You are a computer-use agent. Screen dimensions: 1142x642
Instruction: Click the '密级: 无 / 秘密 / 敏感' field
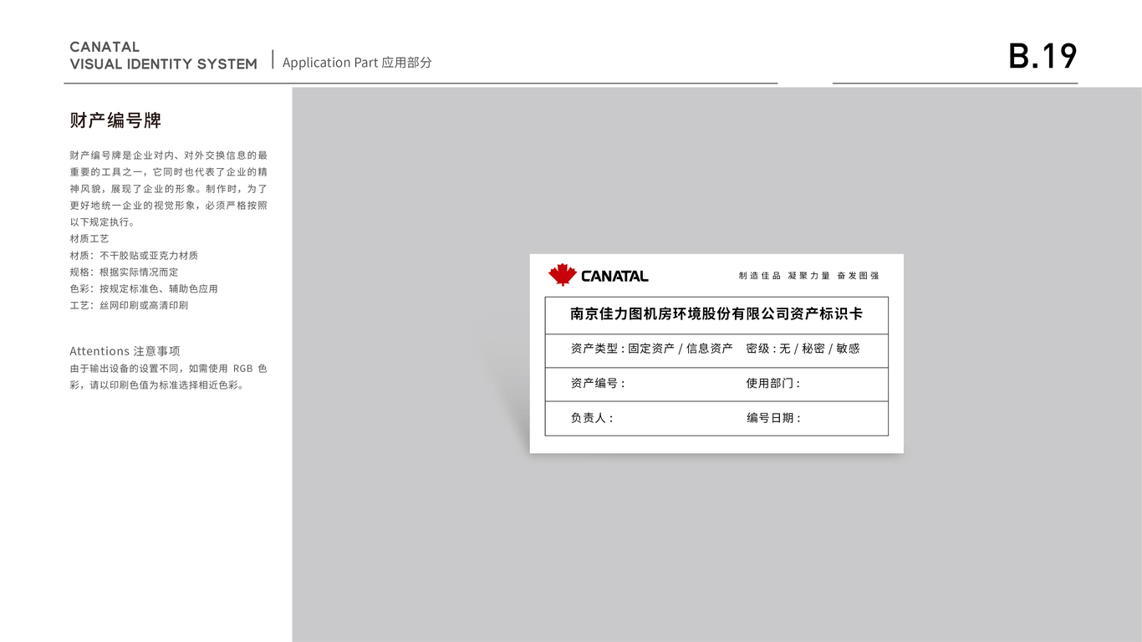coord(803,349)
